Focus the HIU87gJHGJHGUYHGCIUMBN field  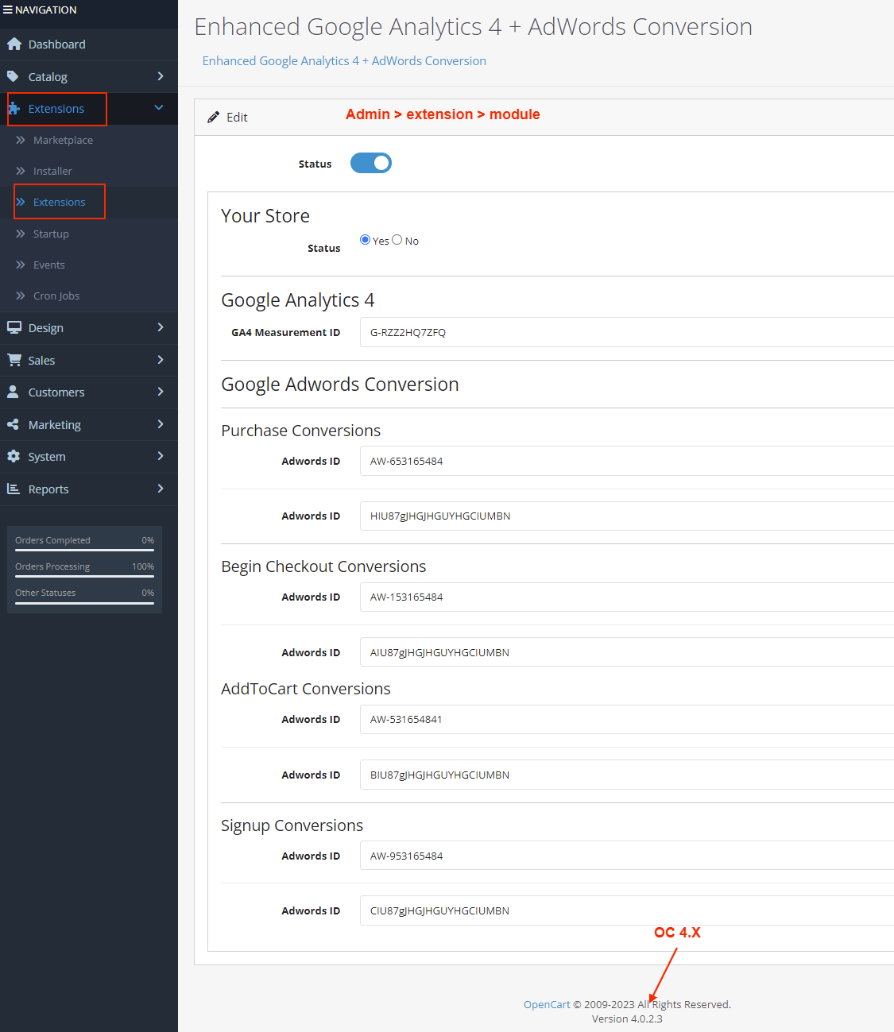[627, 516]
